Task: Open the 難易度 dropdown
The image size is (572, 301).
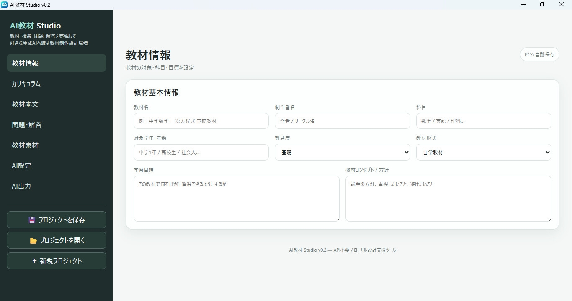Action: pyautogui.click(x=343, y=152)
